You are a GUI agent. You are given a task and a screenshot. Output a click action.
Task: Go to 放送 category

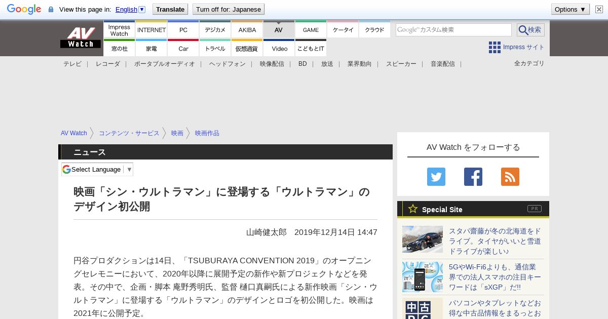327,64
